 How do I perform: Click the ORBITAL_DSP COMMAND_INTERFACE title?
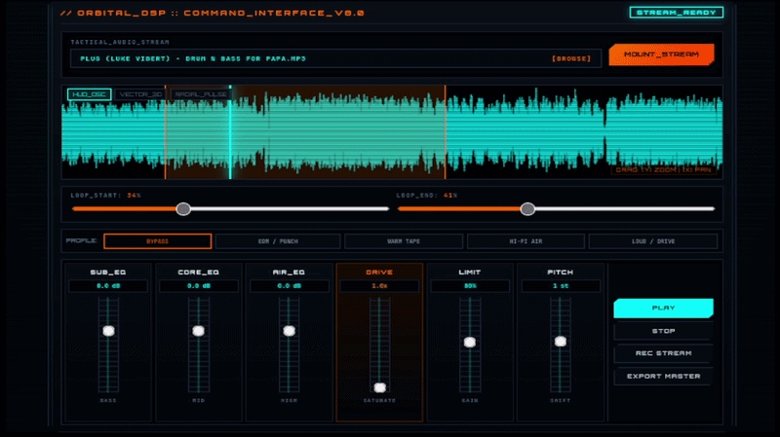(x=213, y=13)
